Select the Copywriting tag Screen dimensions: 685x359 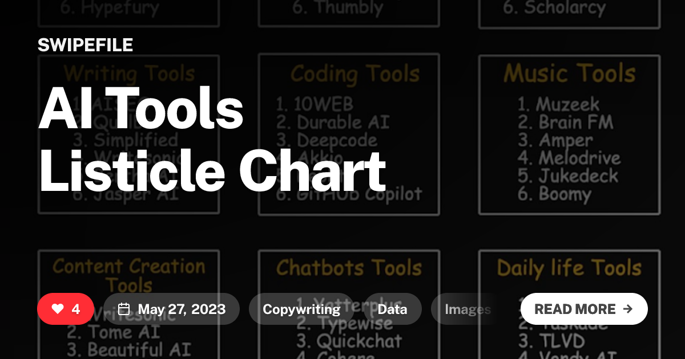point(301,309)
